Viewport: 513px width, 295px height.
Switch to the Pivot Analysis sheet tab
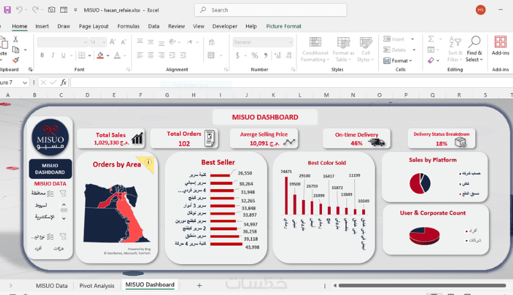point(97,285)
